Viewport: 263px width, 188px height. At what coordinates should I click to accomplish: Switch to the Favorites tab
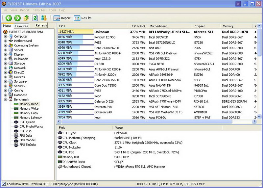21,26
